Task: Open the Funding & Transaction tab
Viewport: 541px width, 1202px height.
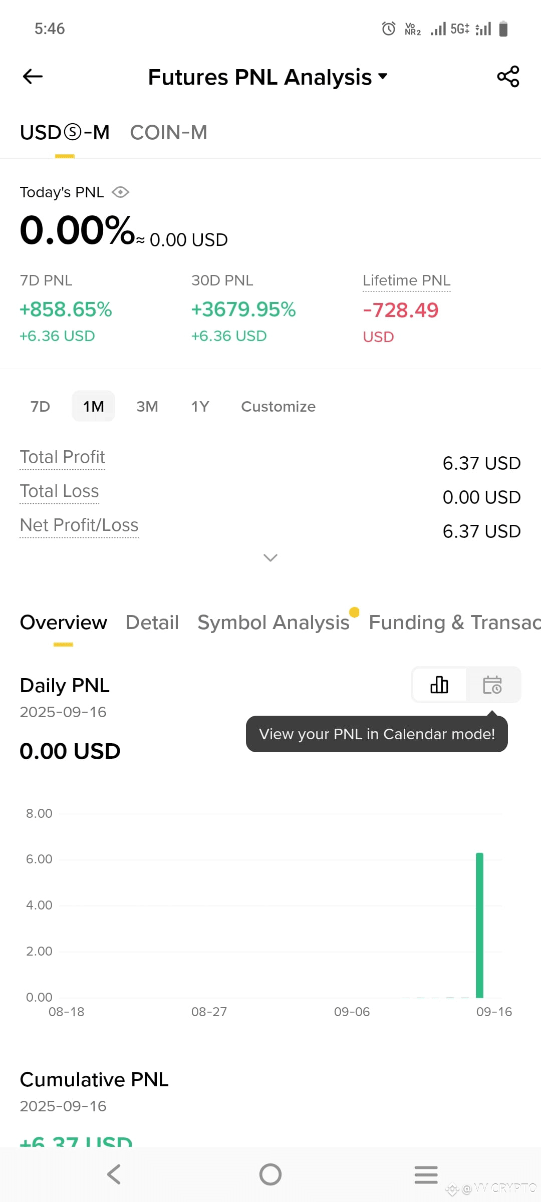Action: pyautogui.click(x=455, y=623)
